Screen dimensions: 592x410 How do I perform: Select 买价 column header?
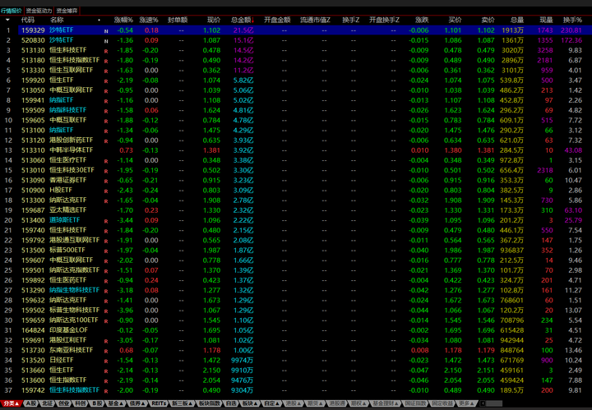coord(455,20)
